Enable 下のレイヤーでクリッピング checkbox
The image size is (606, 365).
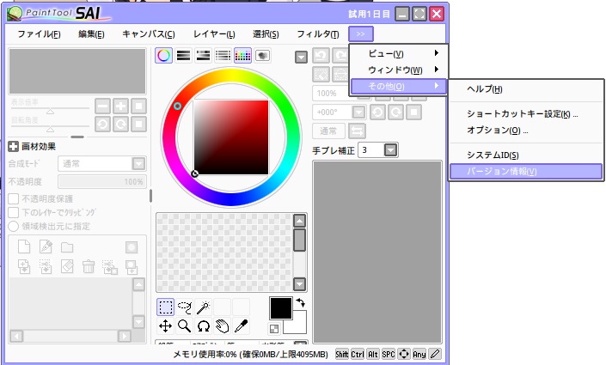click(x=14, y=212)
